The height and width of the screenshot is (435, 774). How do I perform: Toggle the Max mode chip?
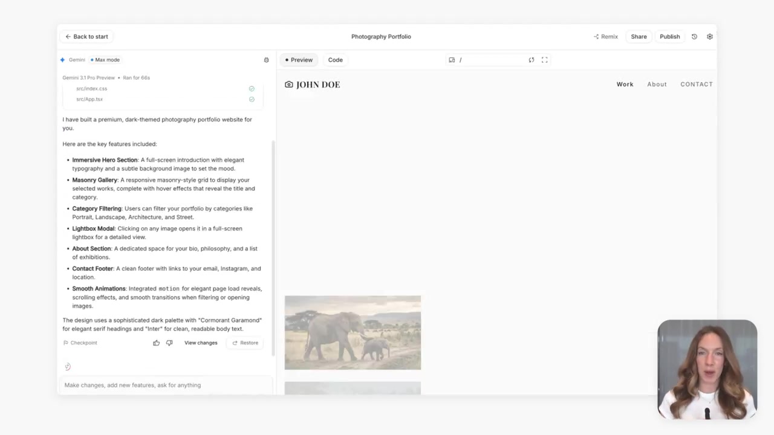click(x=105, y=60)
